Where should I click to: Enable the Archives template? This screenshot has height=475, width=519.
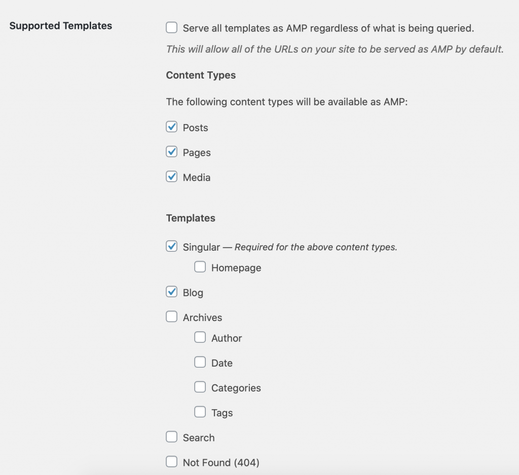click(171, 317)
